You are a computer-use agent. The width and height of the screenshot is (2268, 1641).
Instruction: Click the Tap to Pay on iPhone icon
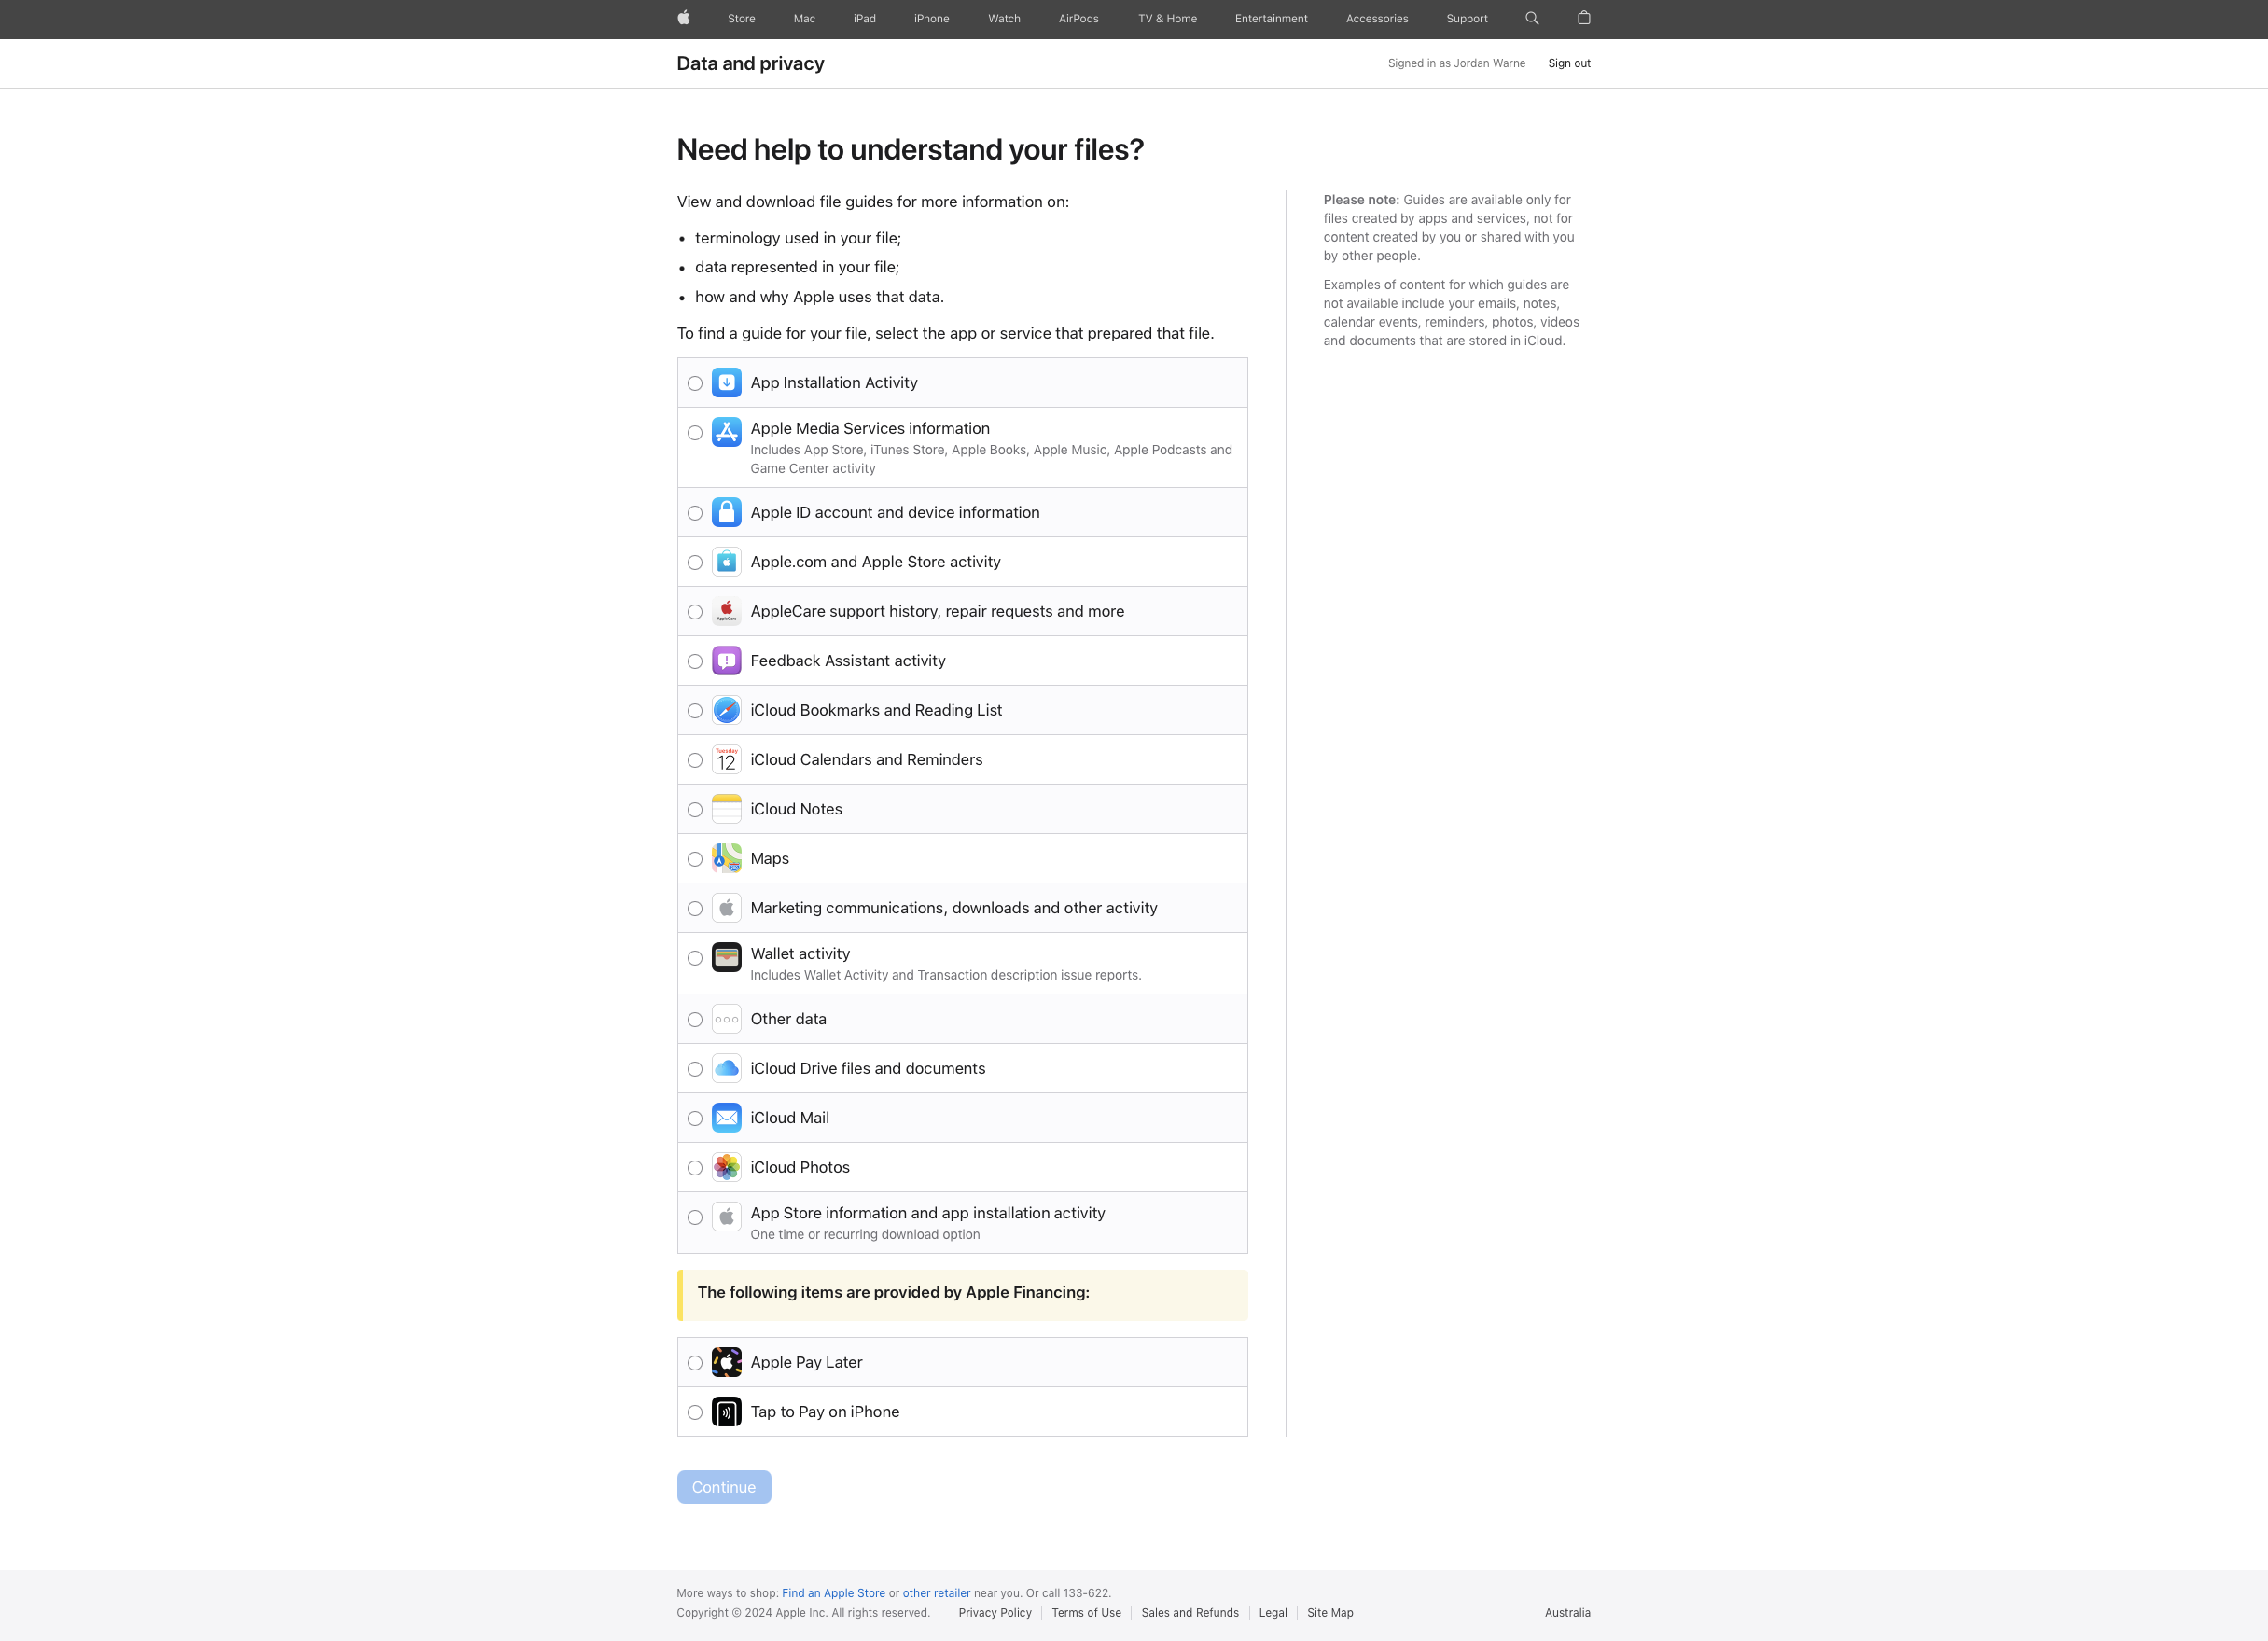coord(726,1411)
